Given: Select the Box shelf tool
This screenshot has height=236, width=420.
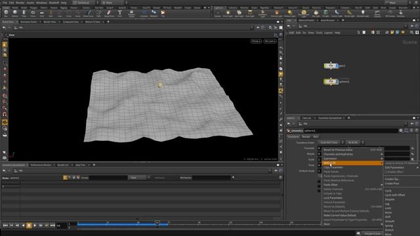Looking at the screenshot, I should click(x=6, y=13).
